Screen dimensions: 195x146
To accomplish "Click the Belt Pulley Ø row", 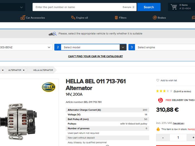I will [x=107, y=119].
